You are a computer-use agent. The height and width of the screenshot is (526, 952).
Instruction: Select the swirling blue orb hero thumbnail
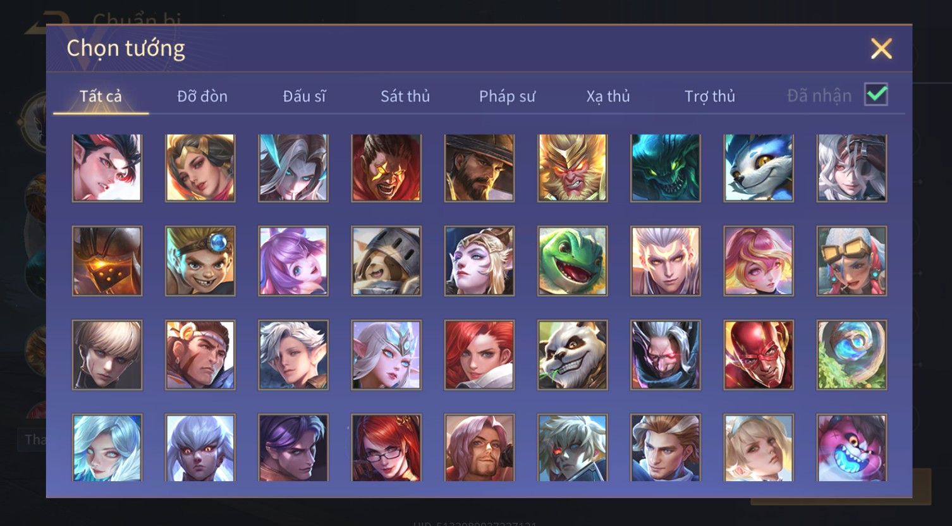coord(851,355)
